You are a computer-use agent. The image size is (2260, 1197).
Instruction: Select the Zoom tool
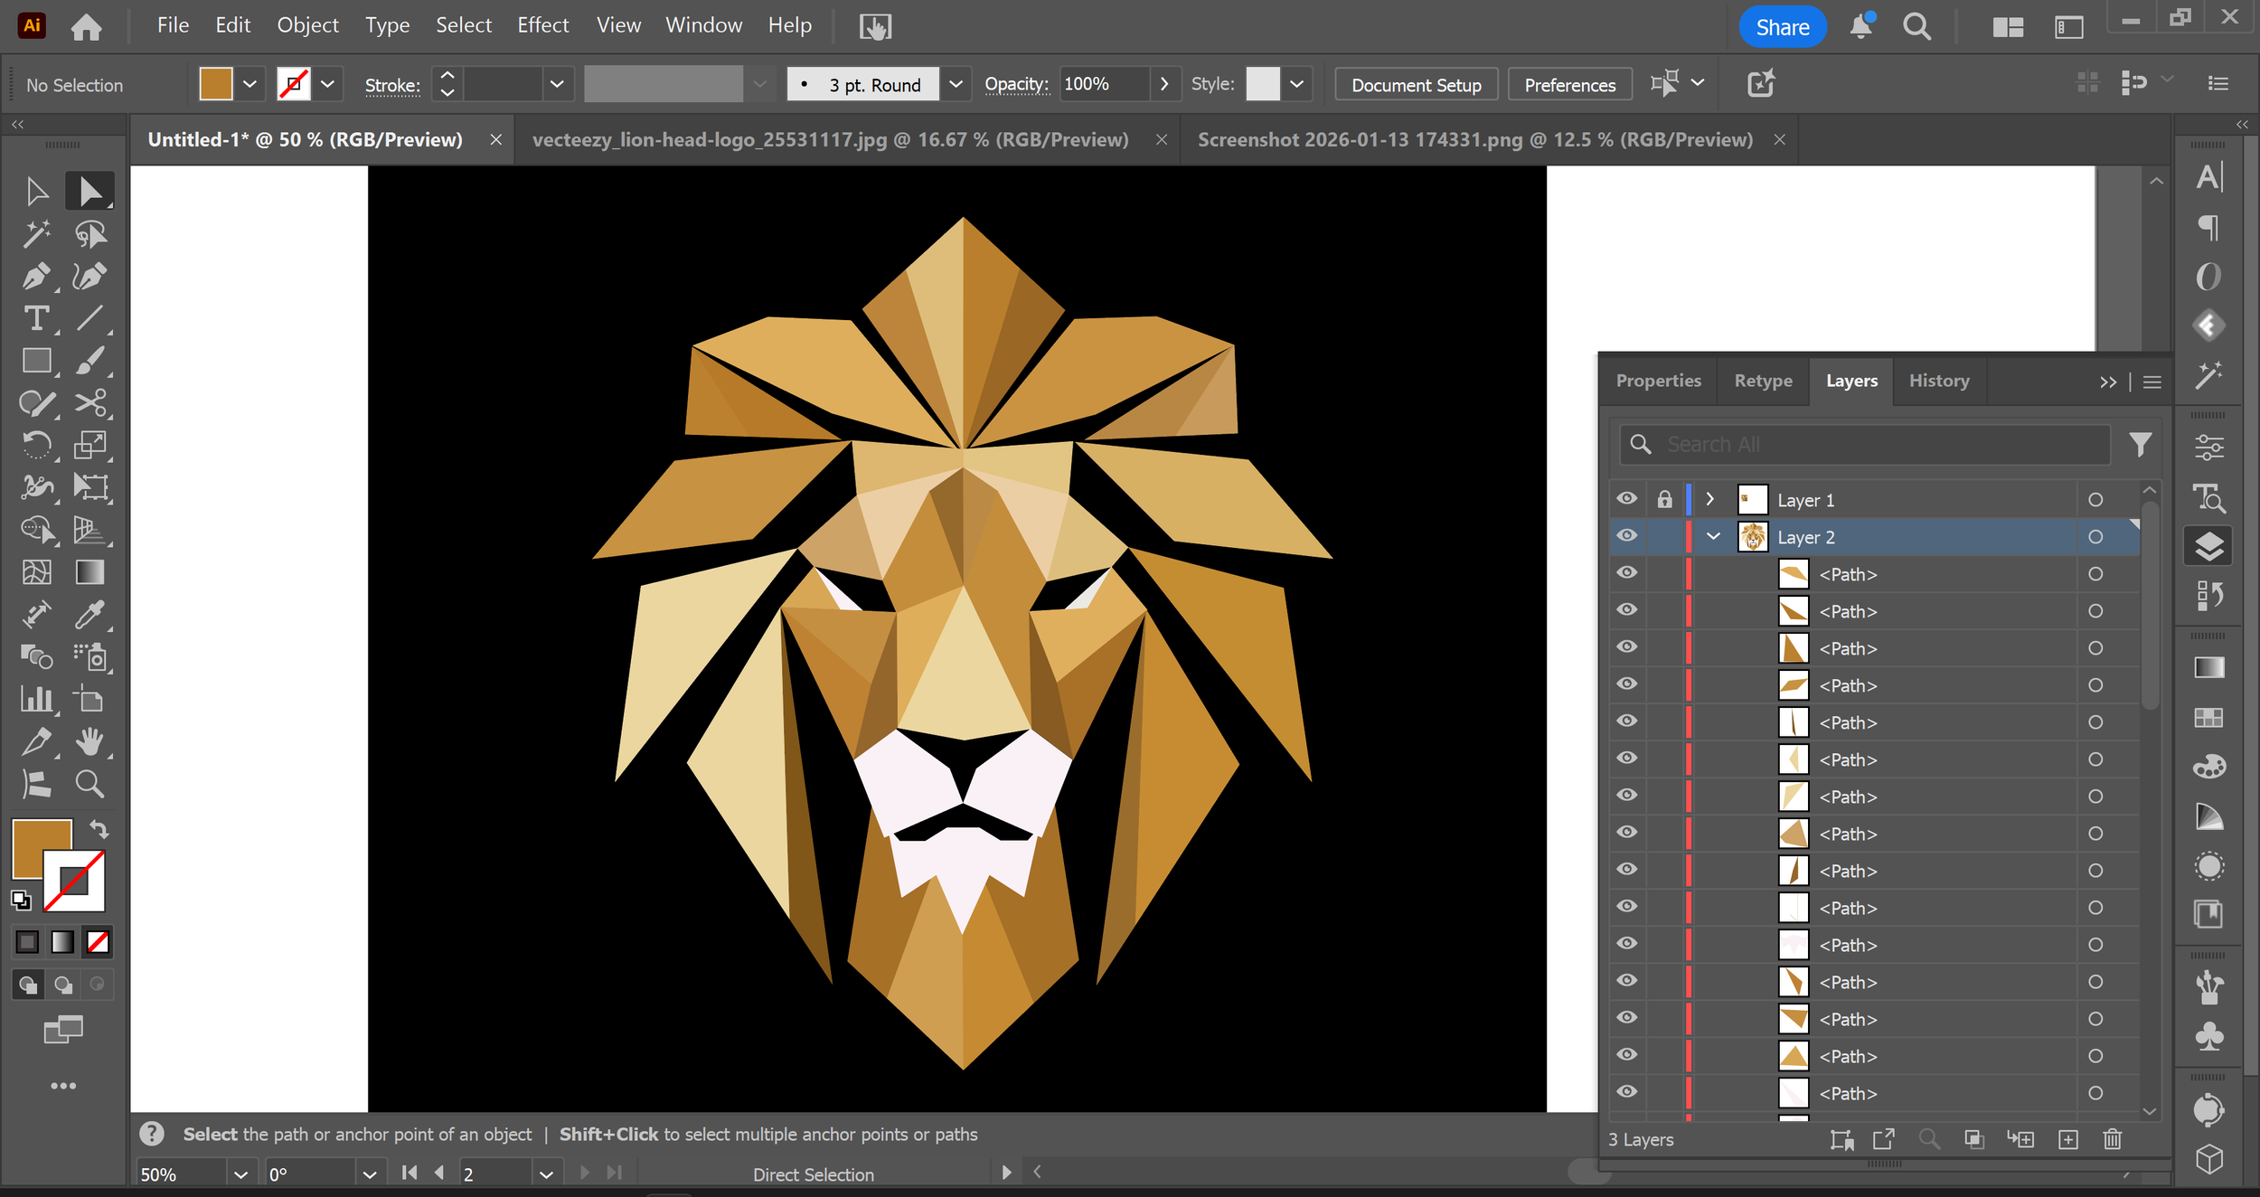coord(89,784)
